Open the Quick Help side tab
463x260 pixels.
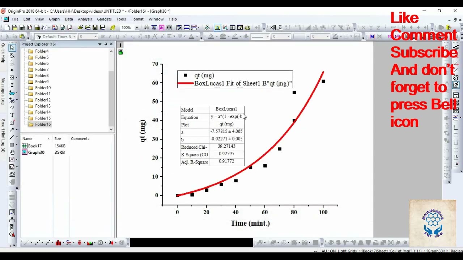[x=3, y=53]
